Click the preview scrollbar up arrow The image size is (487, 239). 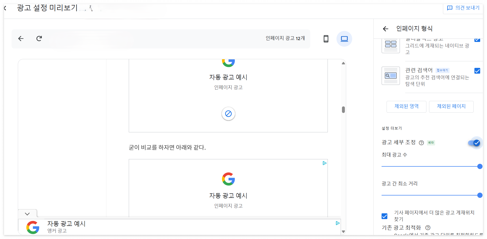343,63
